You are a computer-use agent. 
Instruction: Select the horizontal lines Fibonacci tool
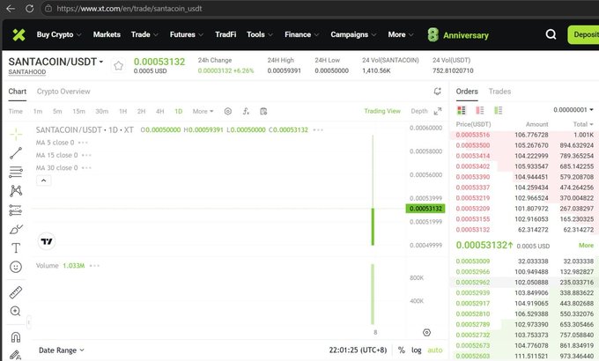coord(16,172)
